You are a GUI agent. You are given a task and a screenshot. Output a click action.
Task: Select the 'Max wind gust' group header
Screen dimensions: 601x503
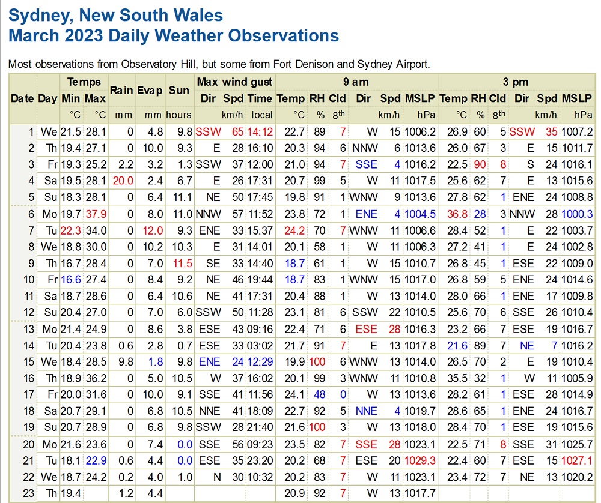tap(234, 82)
